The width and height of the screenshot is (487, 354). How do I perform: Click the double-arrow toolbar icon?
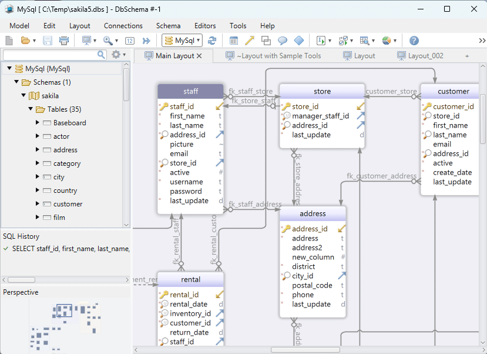point(146,41)
